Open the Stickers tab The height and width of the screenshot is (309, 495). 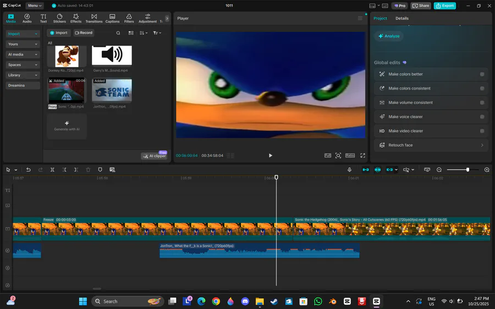(x=59, y=18)
